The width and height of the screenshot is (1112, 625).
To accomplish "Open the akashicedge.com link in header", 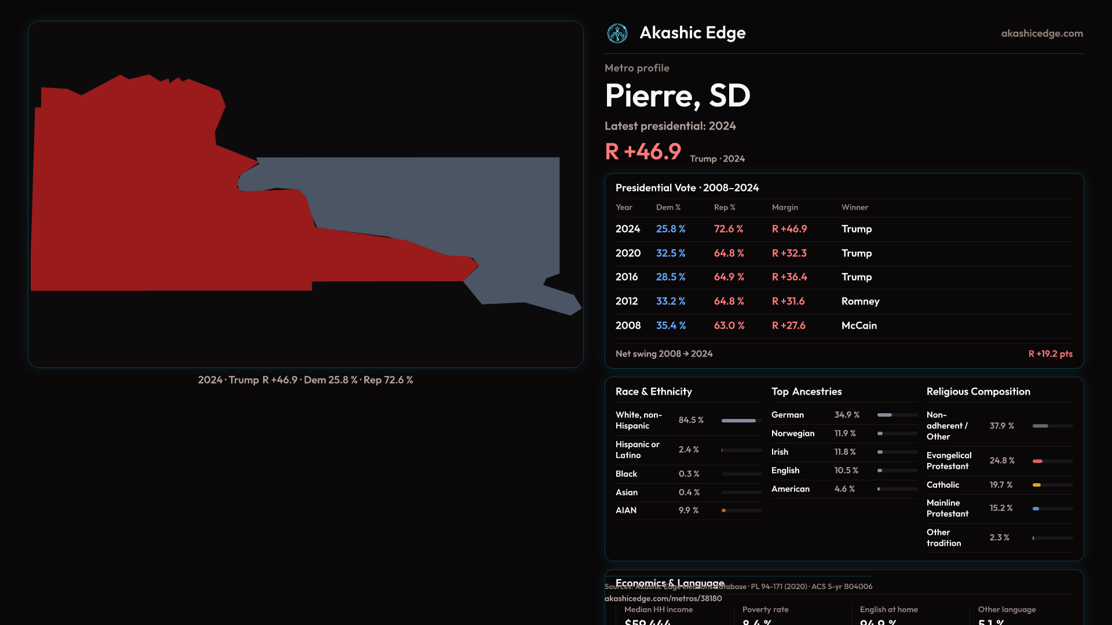I will [1041, 34].
